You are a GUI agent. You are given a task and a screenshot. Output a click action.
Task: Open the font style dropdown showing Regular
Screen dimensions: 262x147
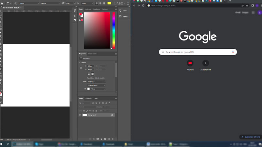(50, 3)
